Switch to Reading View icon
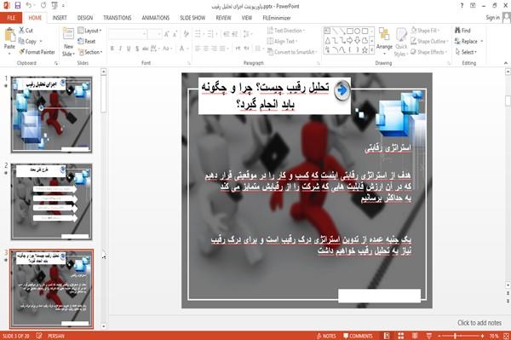This screenshot has width=511, height=340. pyautogui.click(x=415, y=336)
